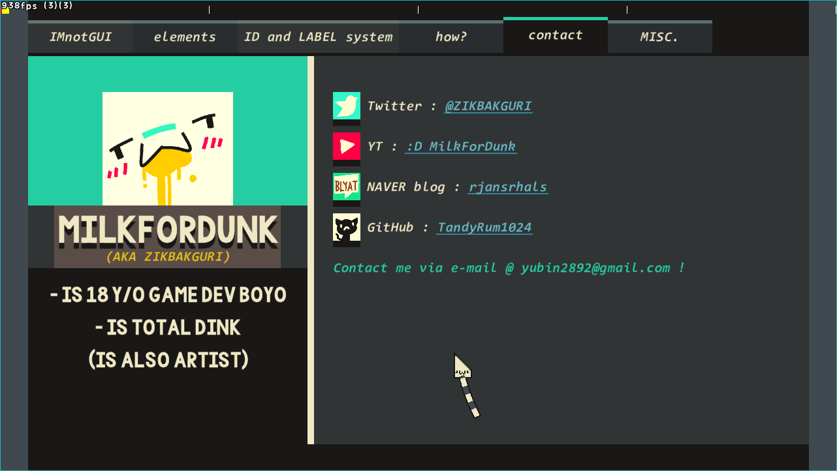Visit the rjansrhals NAVER blog link
Viewport: 837px width, 471px height.
pyautogui.click(x=508, y=187)
